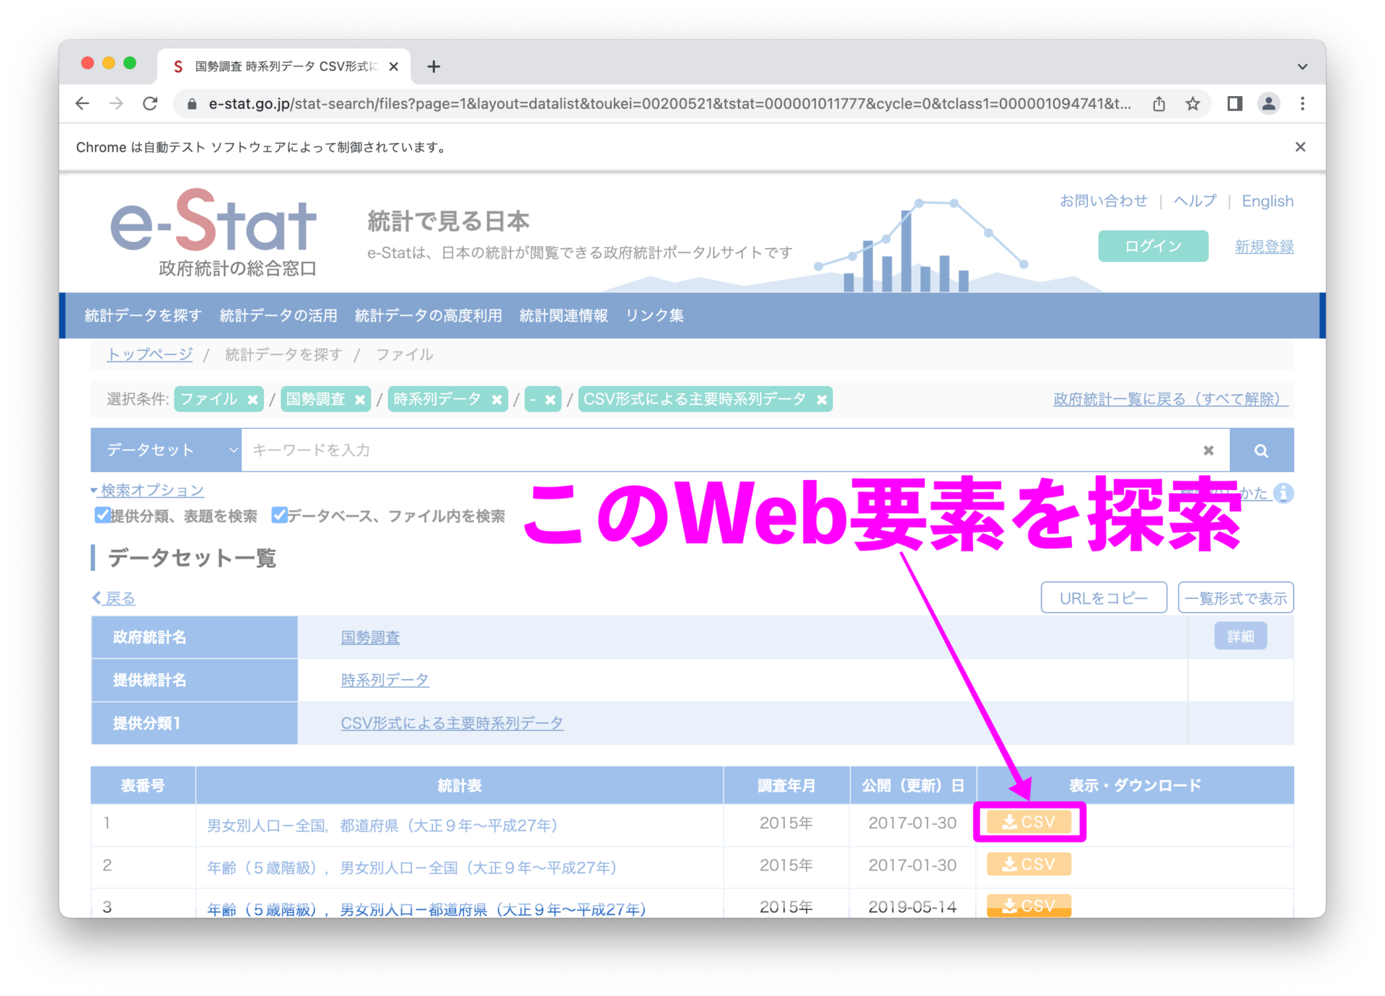Click the URLをコピー button
The image size is (1385, 996).
tap(1103, 598)
